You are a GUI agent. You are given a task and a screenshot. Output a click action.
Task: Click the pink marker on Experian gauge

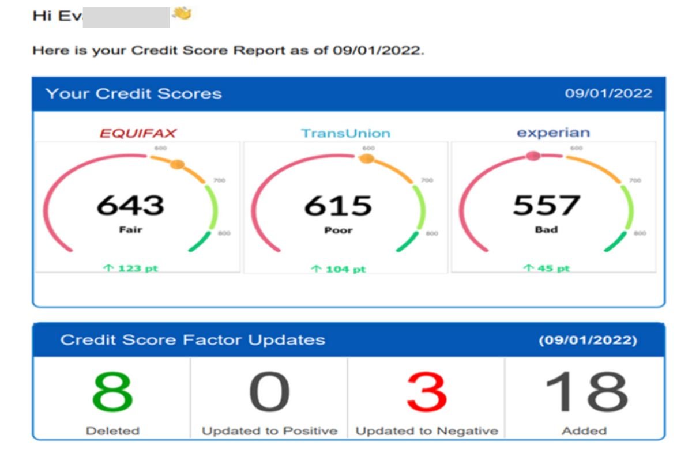click(533, 156)
